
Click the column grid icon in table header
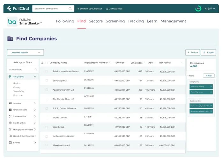click(x=42, y=63)
